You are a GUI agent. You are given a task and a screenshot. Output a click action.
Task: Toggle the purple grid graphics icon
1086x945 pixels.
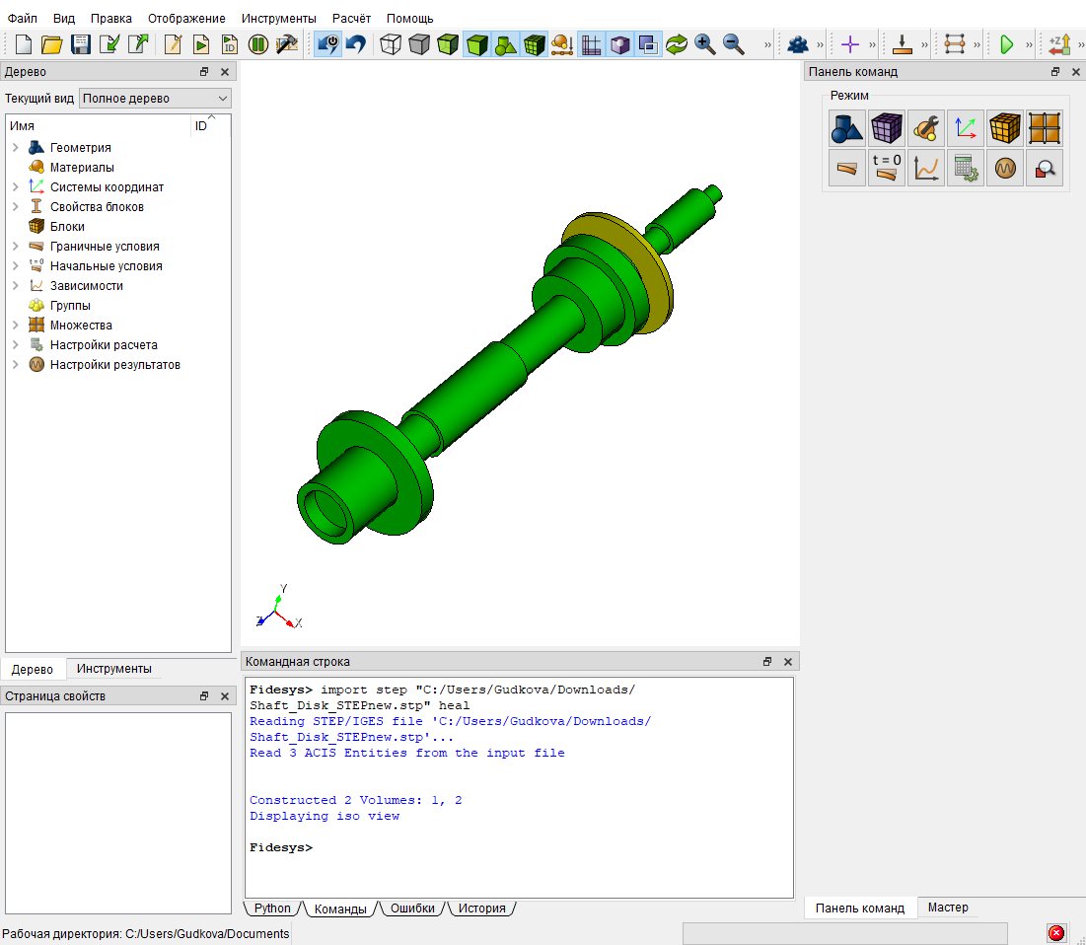pyautogui.click(x=591, y=45)
